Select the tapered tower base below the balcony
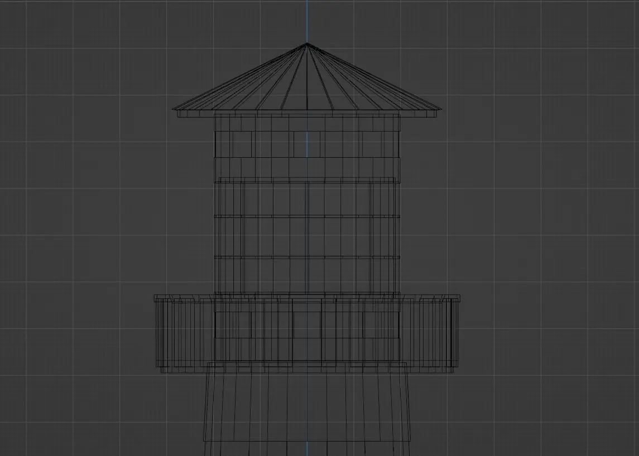 307,409
